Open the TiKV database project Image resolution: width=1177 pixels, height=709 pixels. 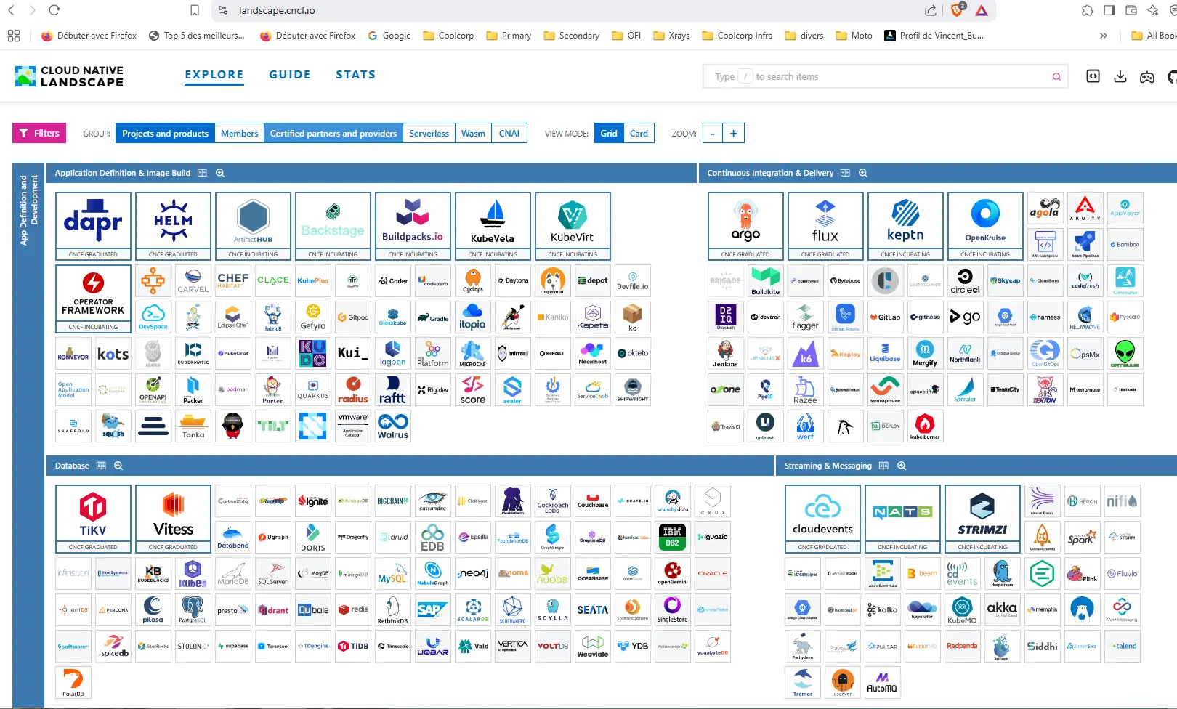(x=93, y=519)
